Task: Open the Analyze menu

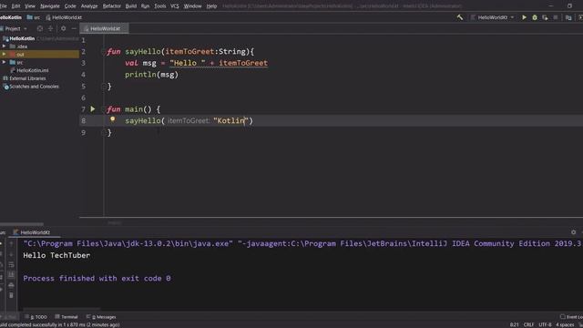Action: click(89, 6)
